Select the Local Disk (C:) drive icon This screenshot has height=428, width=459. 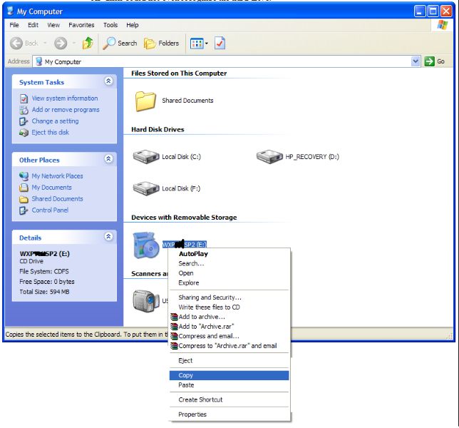146,157
